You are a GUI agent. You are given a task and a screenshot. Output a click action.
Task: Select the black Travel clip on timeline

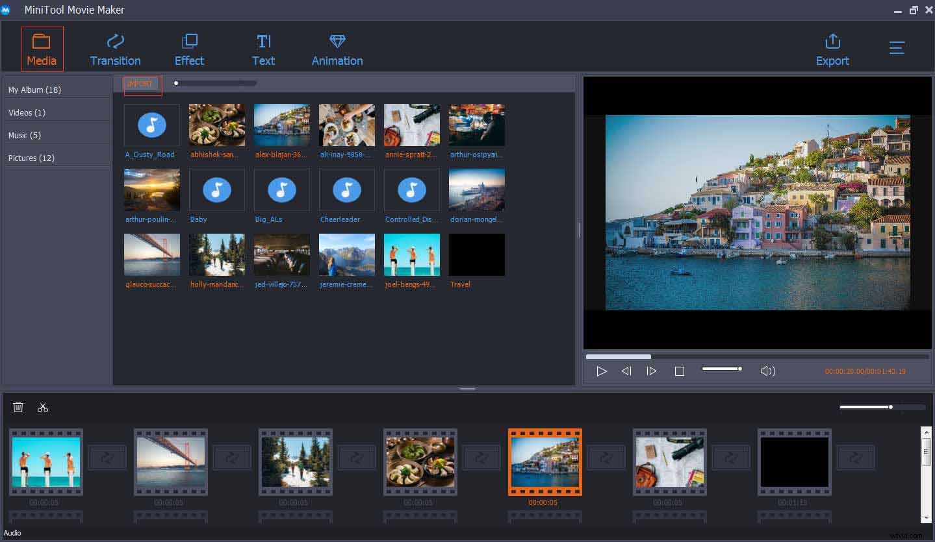coord(794,462)
